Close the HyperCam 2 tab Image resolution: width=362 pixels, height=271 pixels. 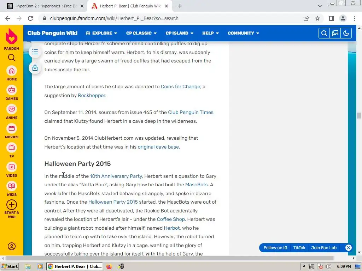point(82,6)
